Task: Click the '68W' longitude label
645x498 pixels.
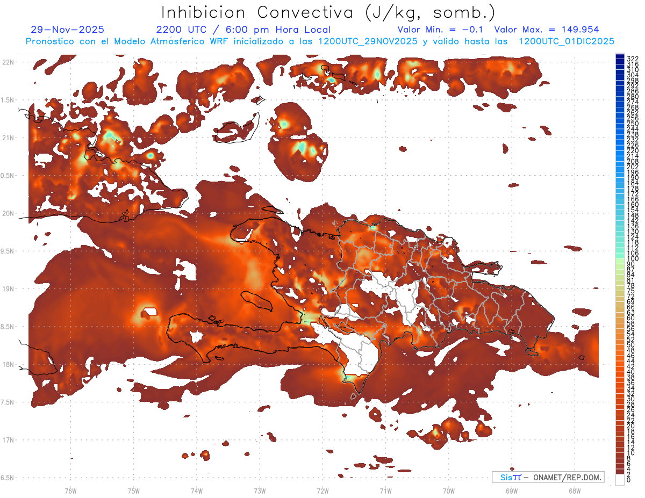Action: (x=574, y=490)
